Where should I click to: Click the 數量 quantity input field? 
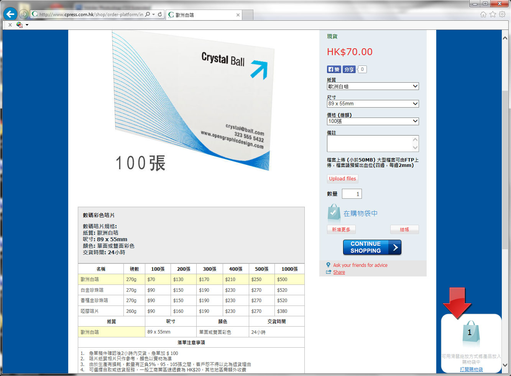352,194
